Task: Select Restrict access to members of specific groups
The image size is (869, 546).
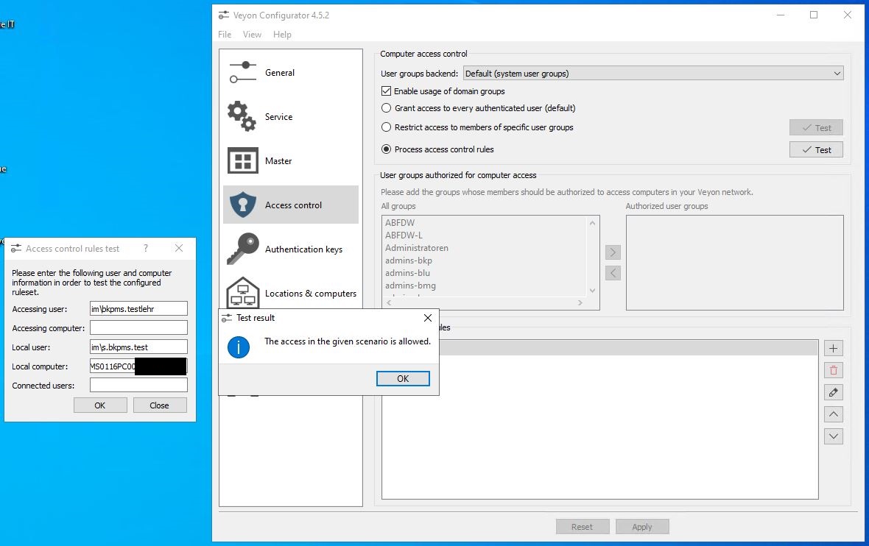Action: coord(385,127)
